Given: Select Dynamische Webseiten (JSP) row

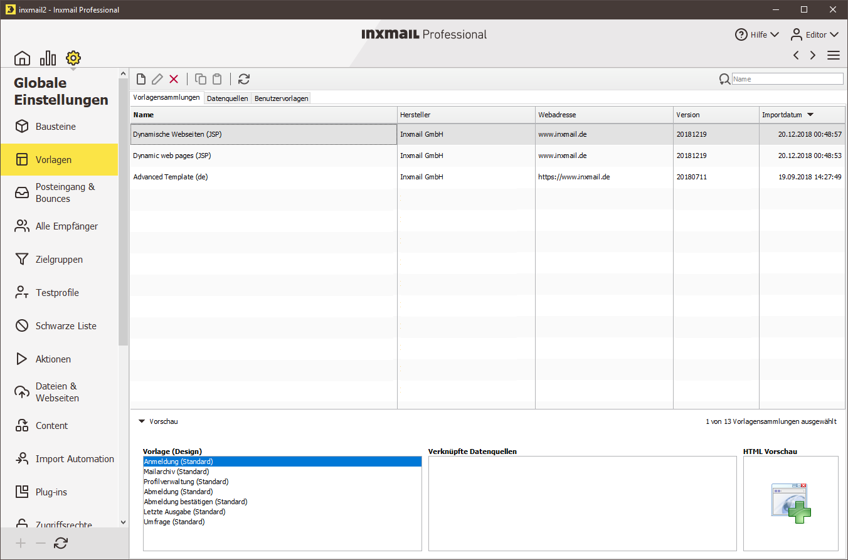Looking at the screenshot, I should coord(488,134).
